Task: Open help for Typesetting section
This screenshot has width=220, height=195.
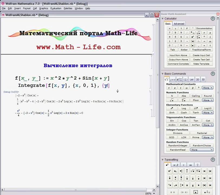Action: coord(213,160)
